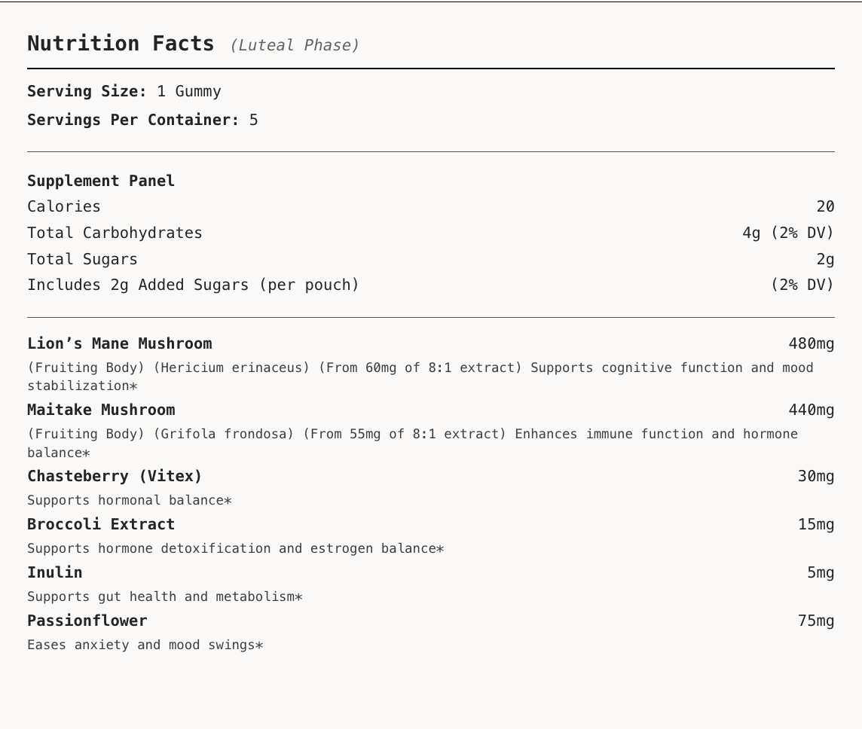Select the Supplement Panel heading
Viewport: 862px width, 729px height.
click(x=101, y=181)
